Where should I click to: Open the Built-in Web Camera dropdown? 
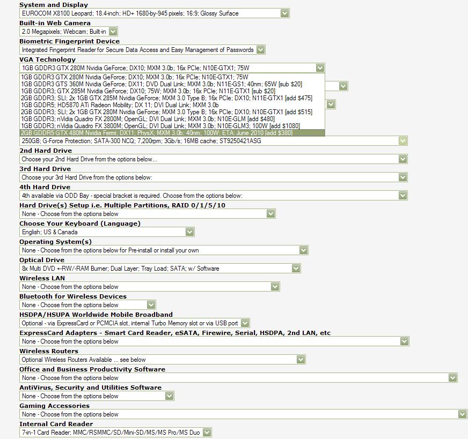pyautogui.click(x=69, y=32)
